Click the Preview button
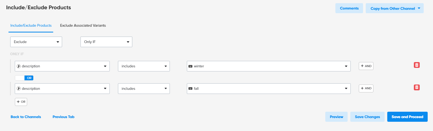Screen dimensions: 433x131 (336, 117)
